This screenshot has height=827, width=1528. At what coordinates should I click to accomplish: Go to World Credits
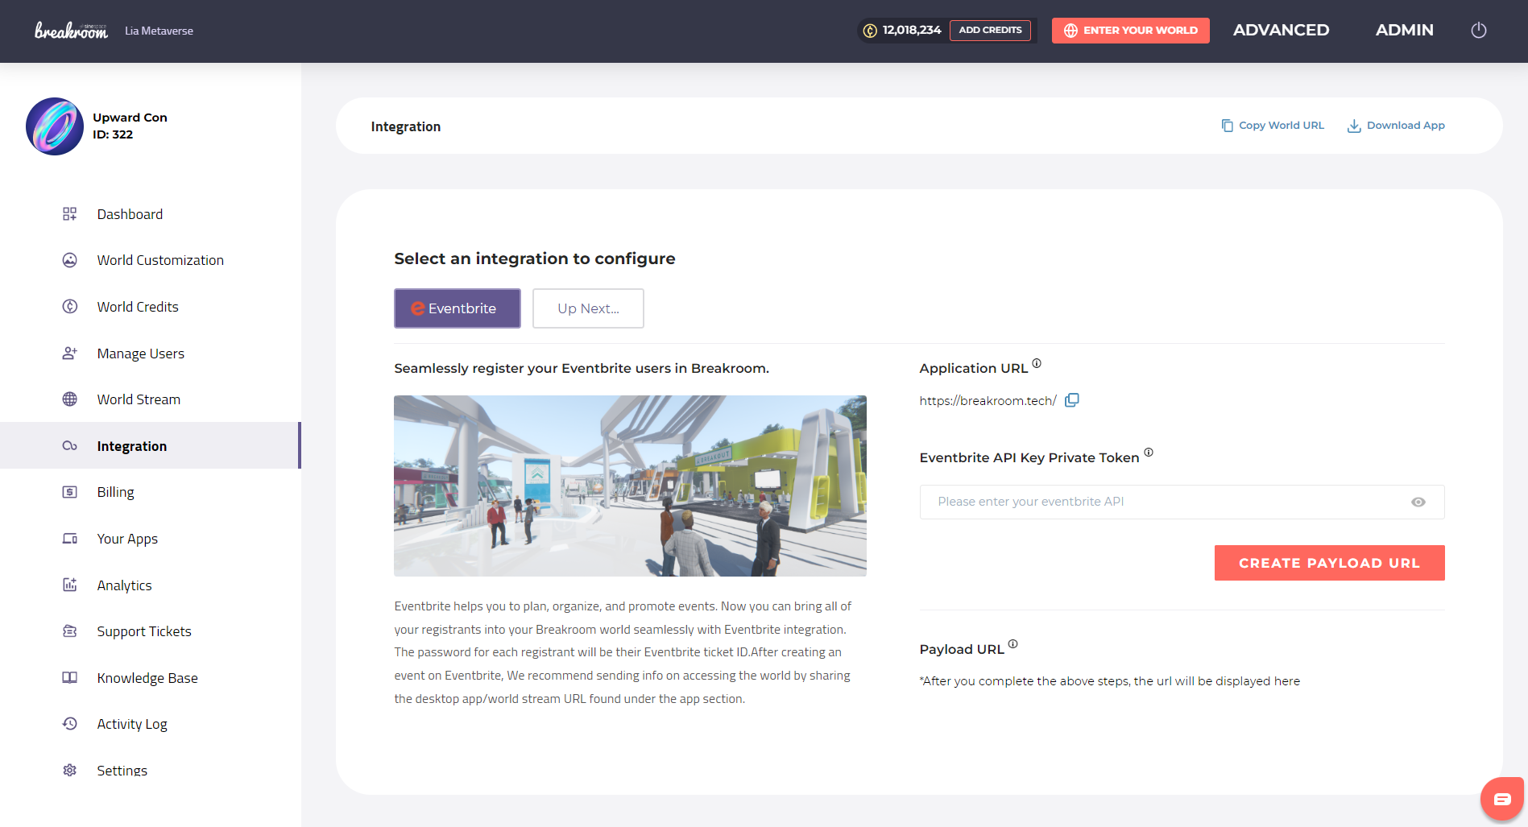pyautogui.click(x=138, y=307)
